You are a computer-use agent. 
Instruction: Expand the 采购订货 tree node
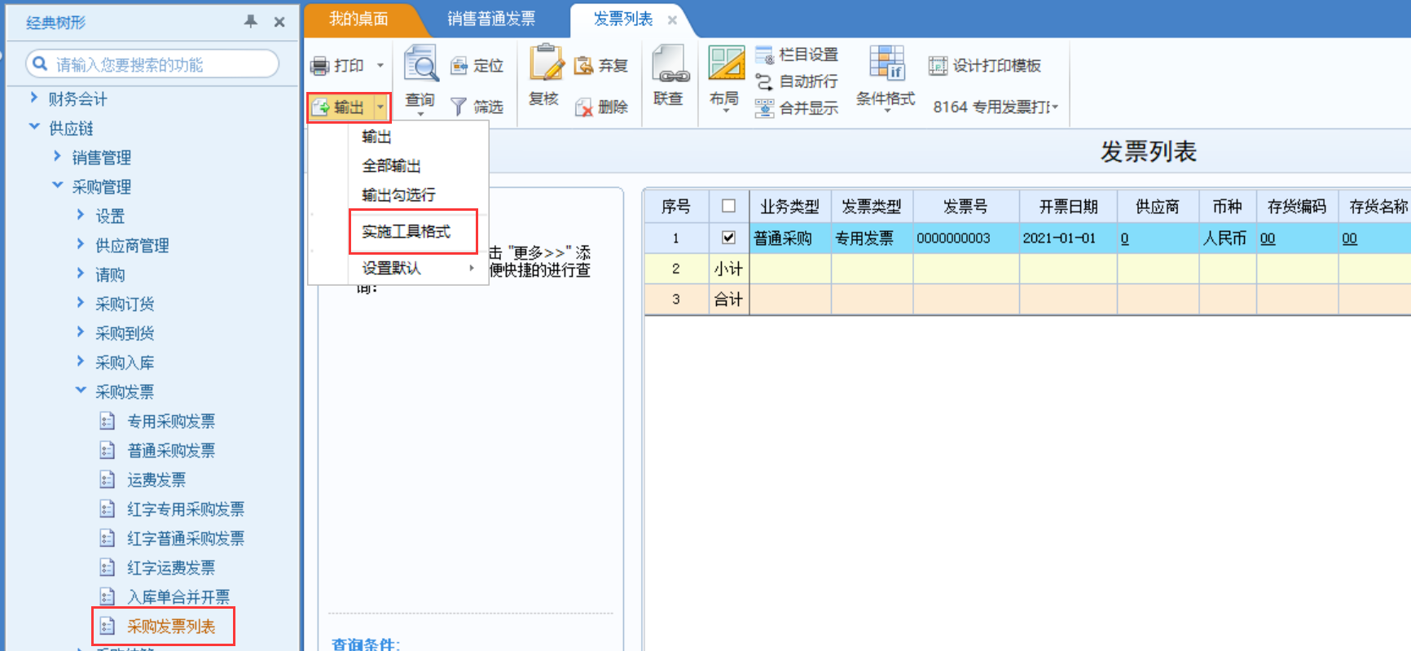click(x=81, y=303)
